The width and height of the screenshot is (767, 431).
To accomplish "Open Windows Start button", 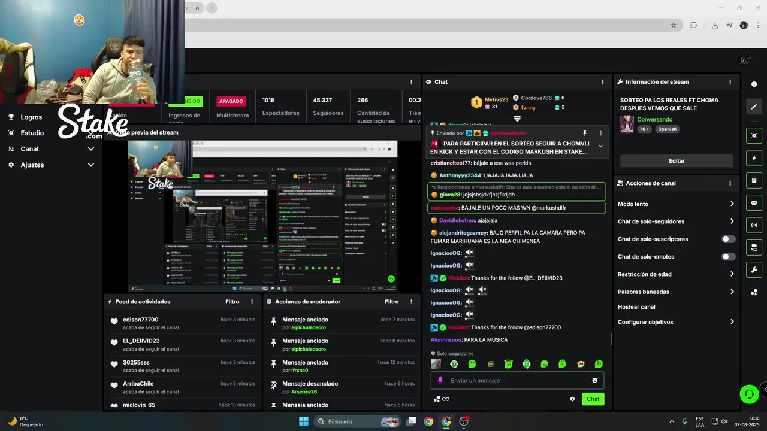I will coord(304,421).
